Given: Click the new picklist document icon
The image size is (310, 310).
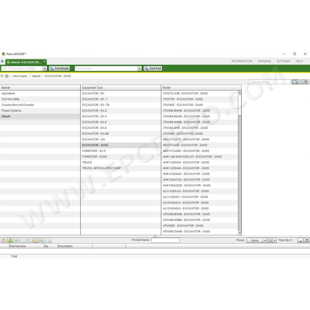Looking at the screenshot, I should pos(49,240).
